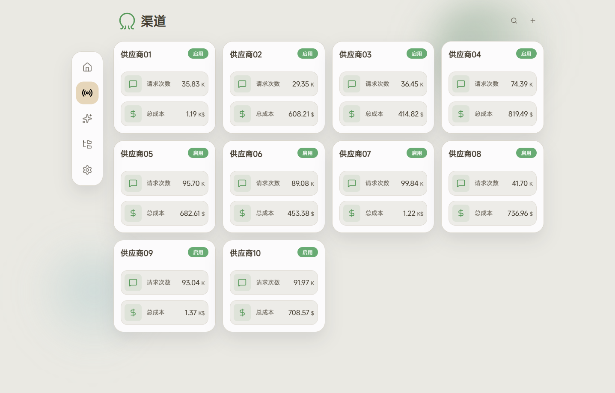Add a new channel with plus icon

pos(533,21)
